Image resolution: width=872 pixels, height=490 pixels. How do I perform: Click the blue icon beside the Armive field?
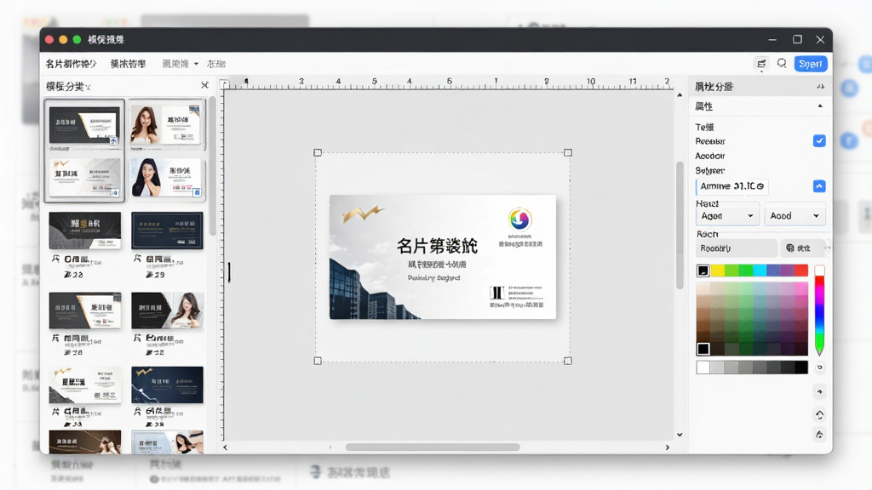[819, 186]
